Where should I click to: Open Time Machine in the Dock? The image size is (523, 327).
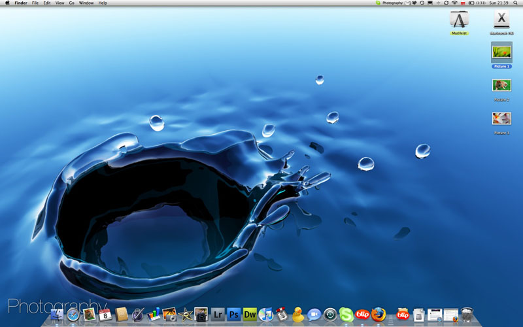330,315
